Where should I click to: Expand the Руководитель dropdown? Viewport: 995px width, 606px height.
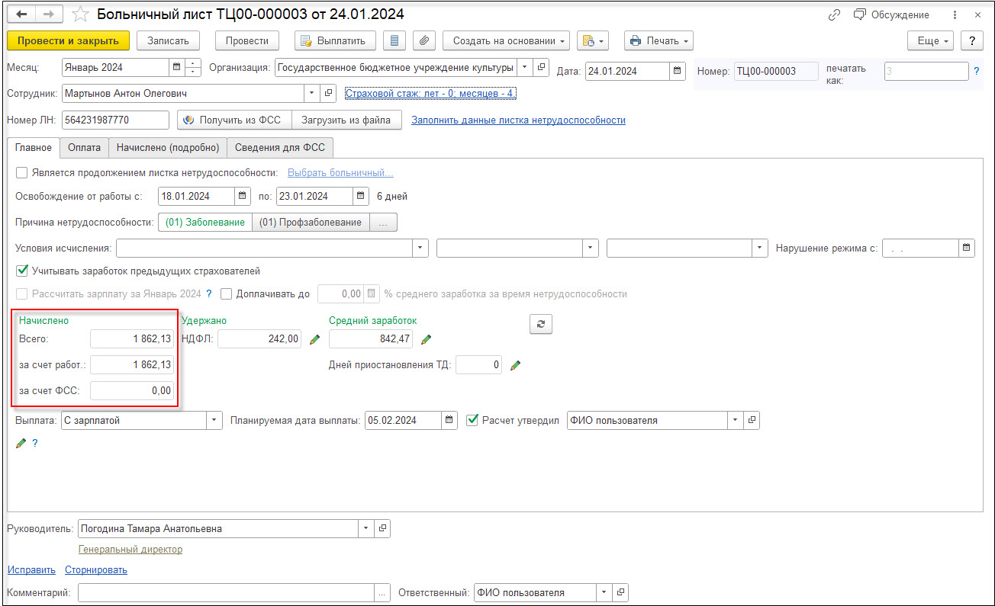point(365,528)
